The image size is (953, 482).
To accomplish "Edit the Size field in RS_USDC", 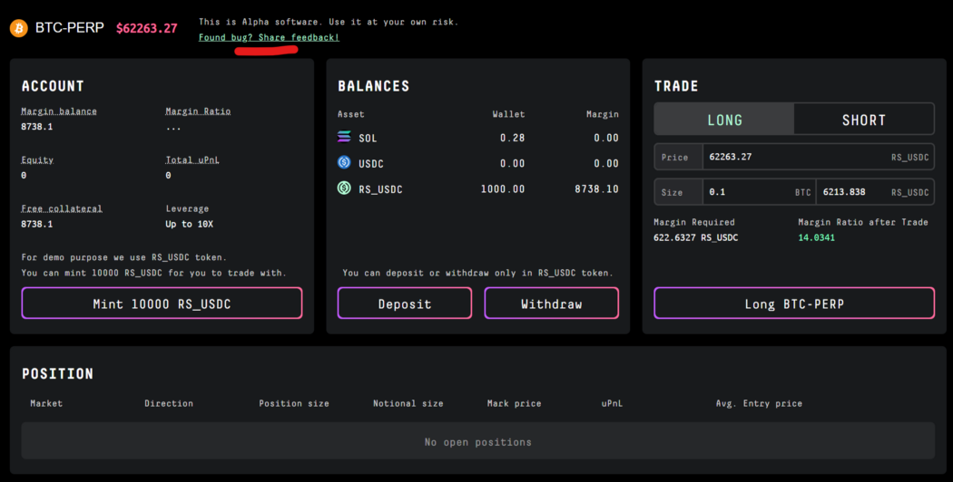I will pyautogui.click(x=875, y=192).
